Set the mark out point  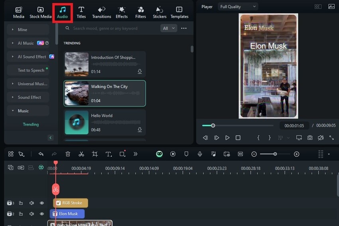[269, 138]
